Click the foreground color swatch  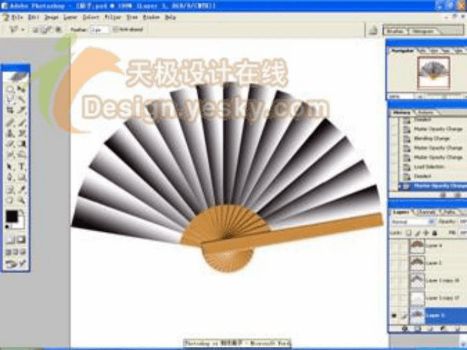pos(11,216)
